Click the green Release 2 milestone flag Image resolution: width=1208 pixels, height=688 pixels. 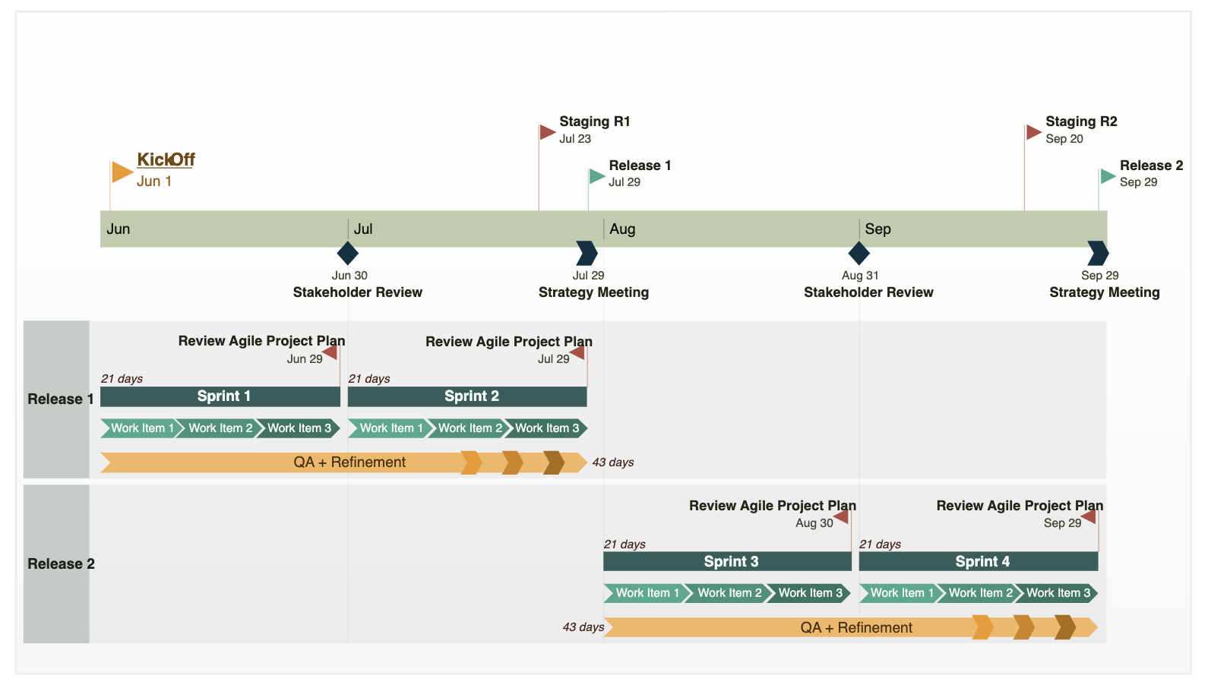tap(1107, 176)
